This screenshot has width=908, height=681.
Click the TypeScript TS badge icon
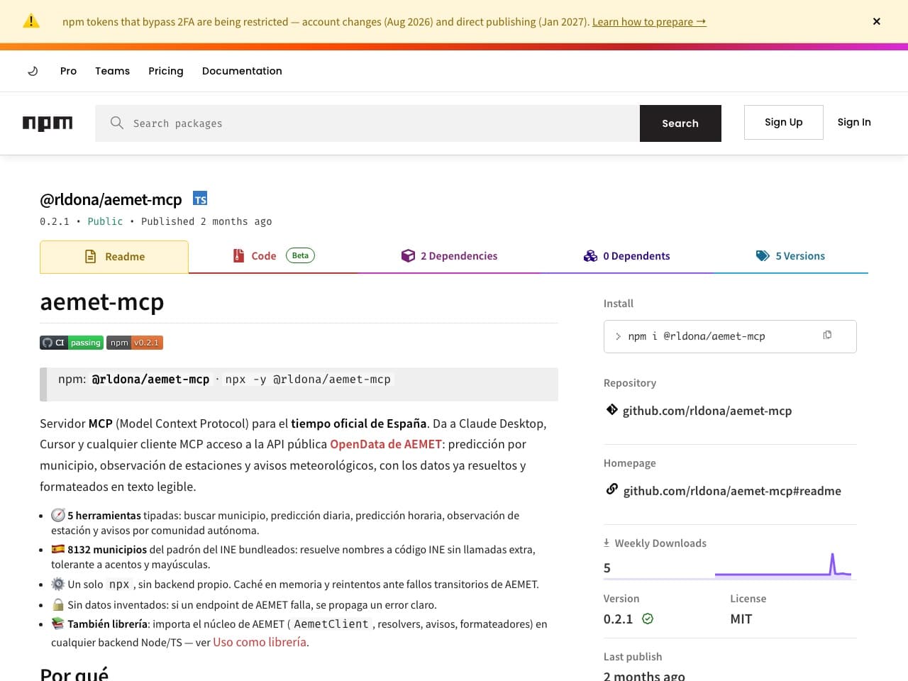200,199
